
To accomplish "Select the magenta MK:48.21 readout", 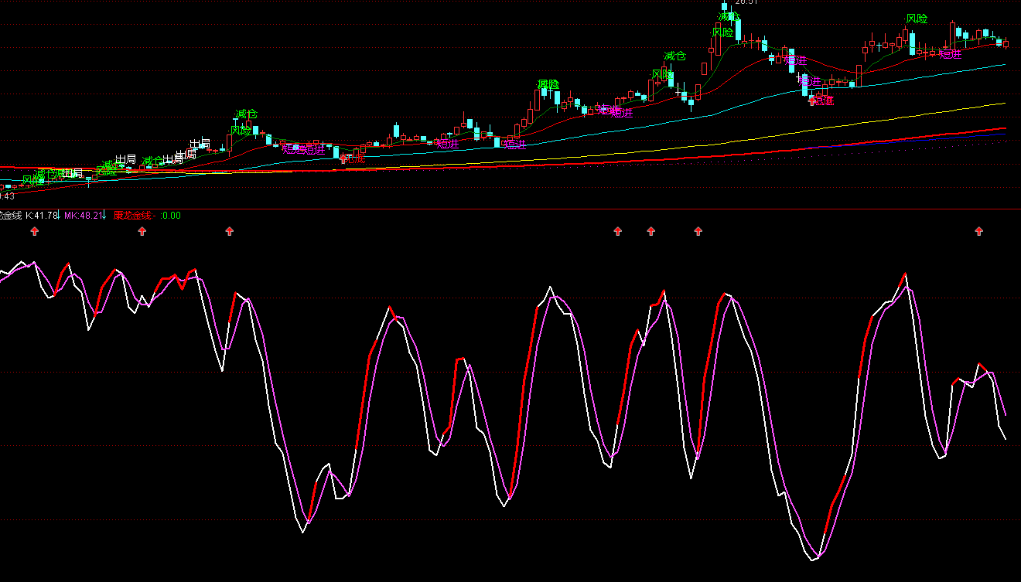I will click(82, 216).
